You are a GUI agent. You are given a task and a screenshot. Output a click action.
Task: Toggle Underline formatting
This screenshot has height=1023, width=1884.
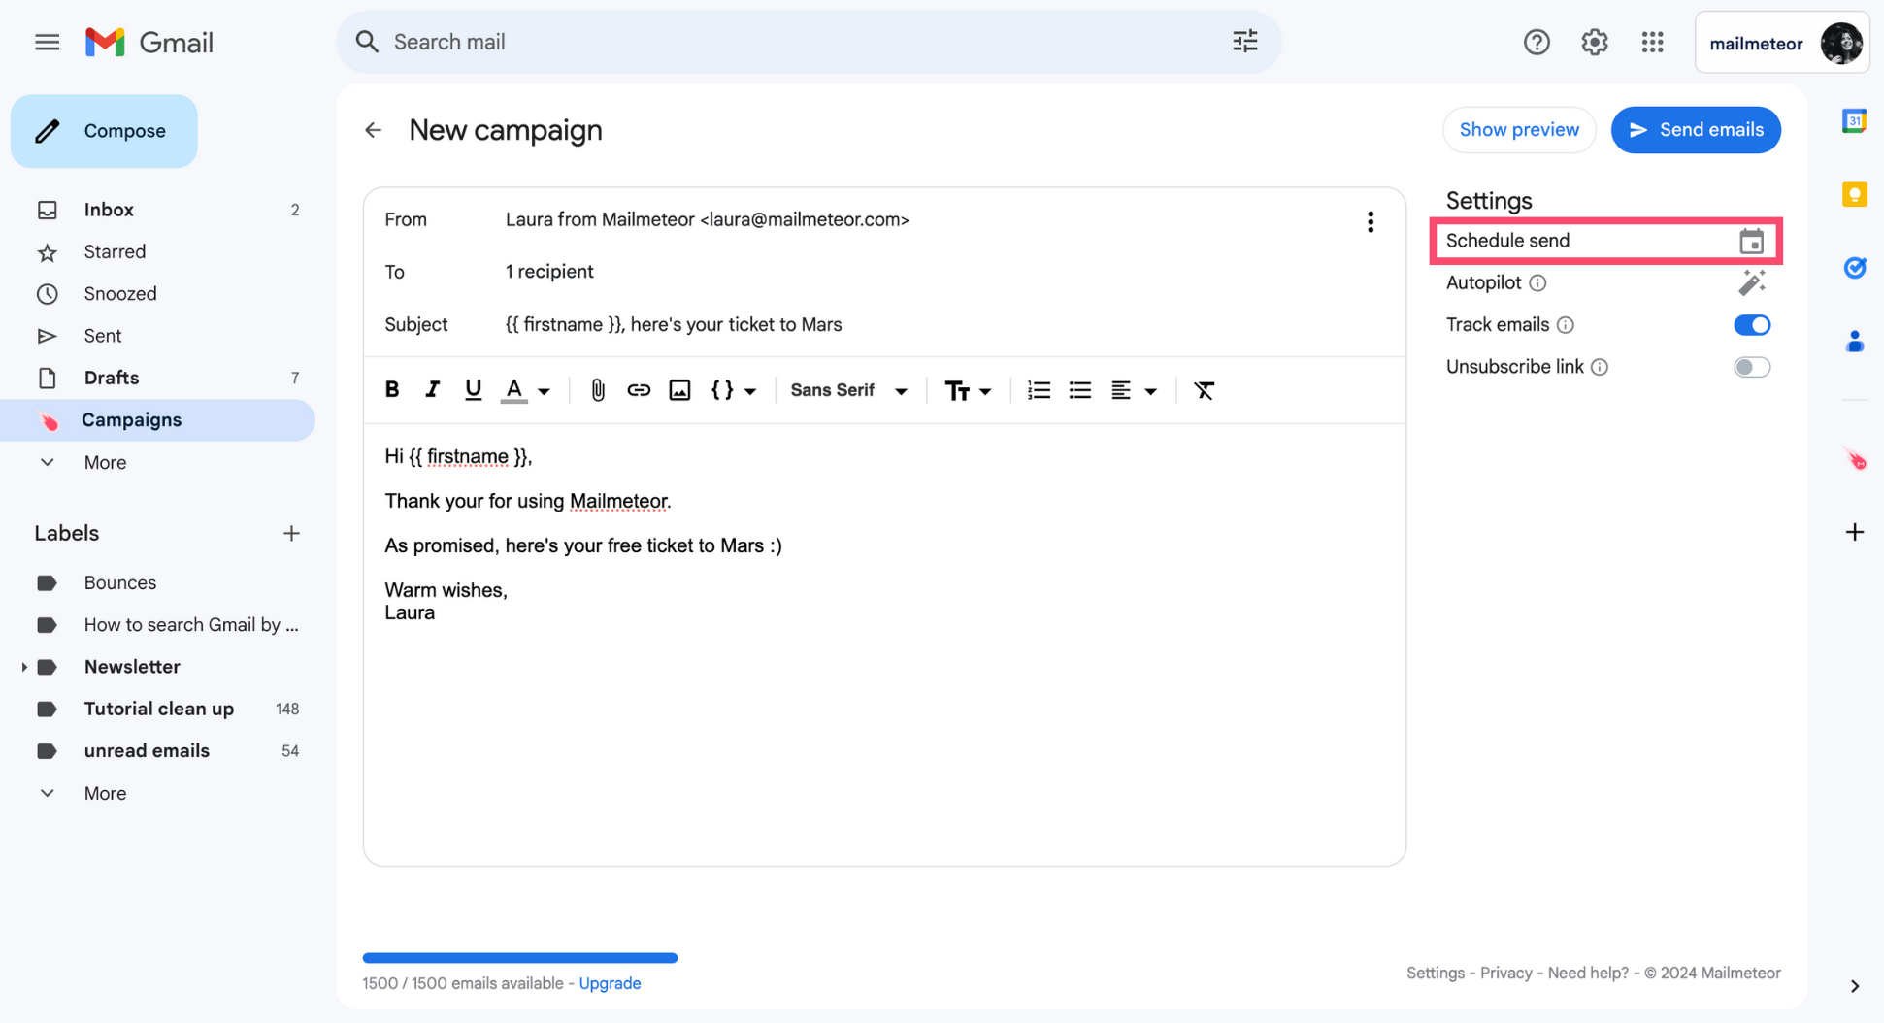tap(473, 390)
